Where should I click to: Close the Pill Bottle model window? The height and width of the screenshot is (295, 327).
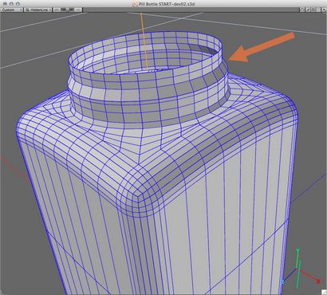[x=5, y=4]
